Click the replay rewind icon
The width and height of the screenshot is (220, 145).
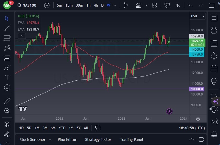tap(178, 5)
